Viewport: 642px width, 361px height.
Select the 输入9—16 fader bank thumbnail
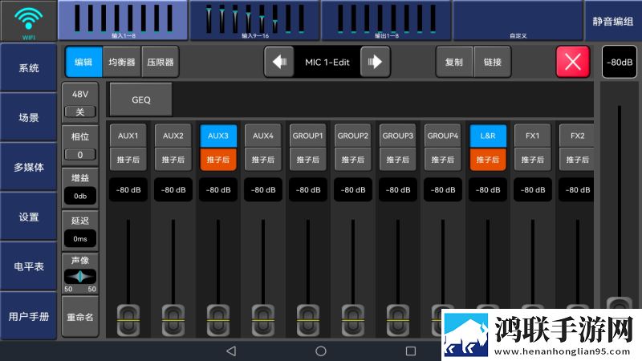(254, 20)
